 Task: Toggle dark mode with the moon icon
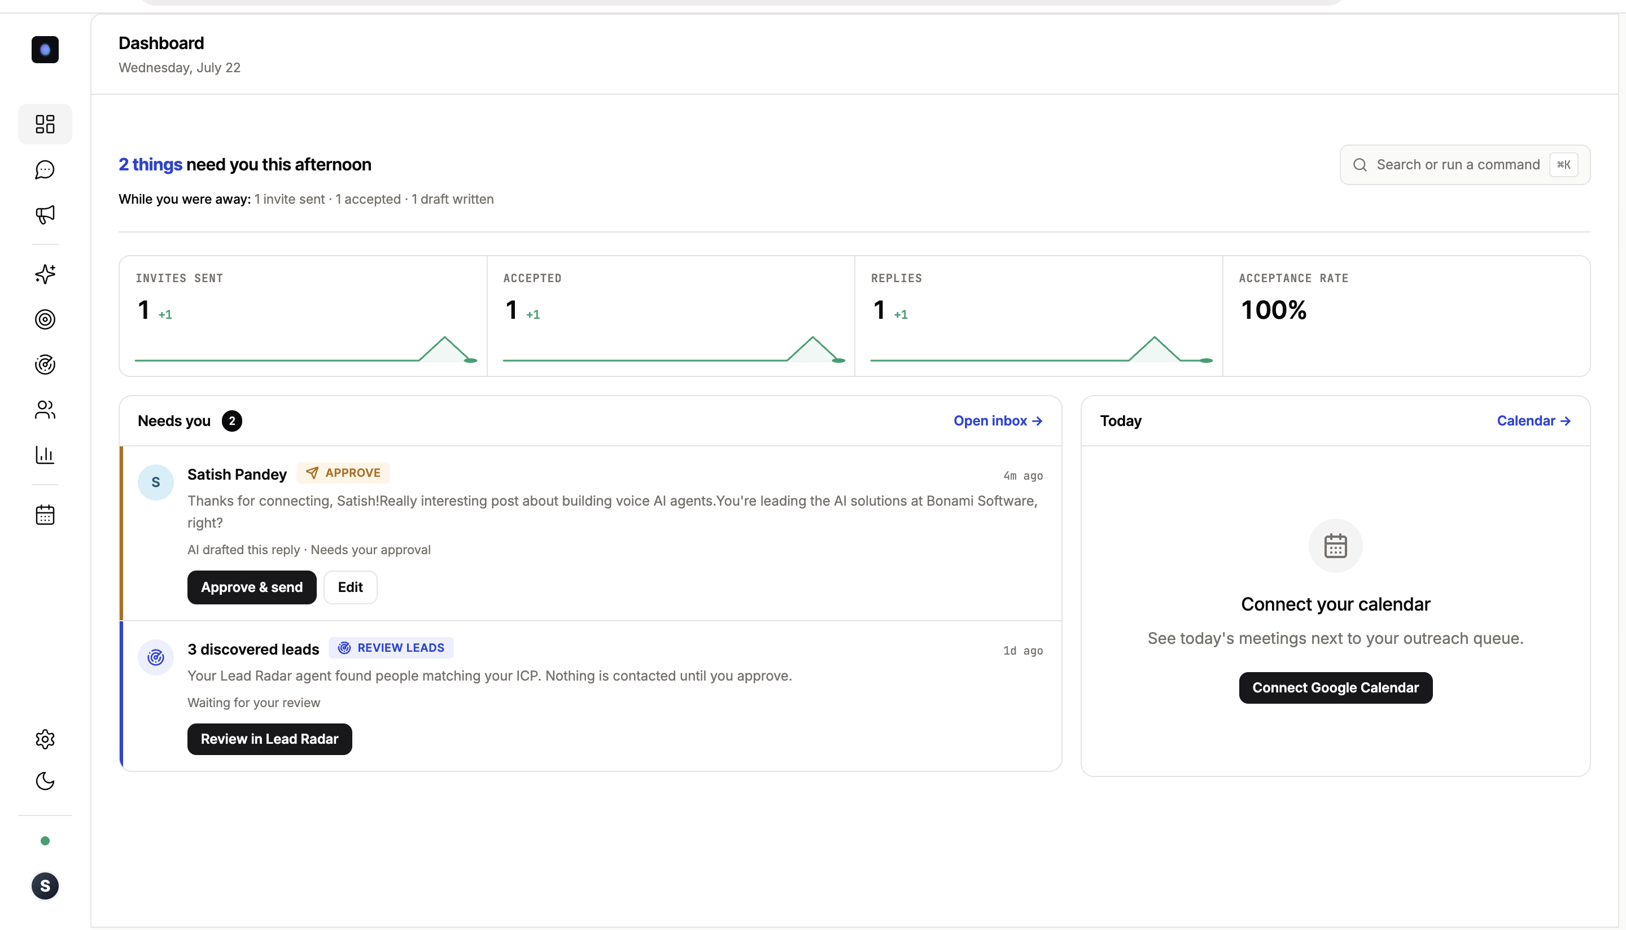[x=45, y=781]
